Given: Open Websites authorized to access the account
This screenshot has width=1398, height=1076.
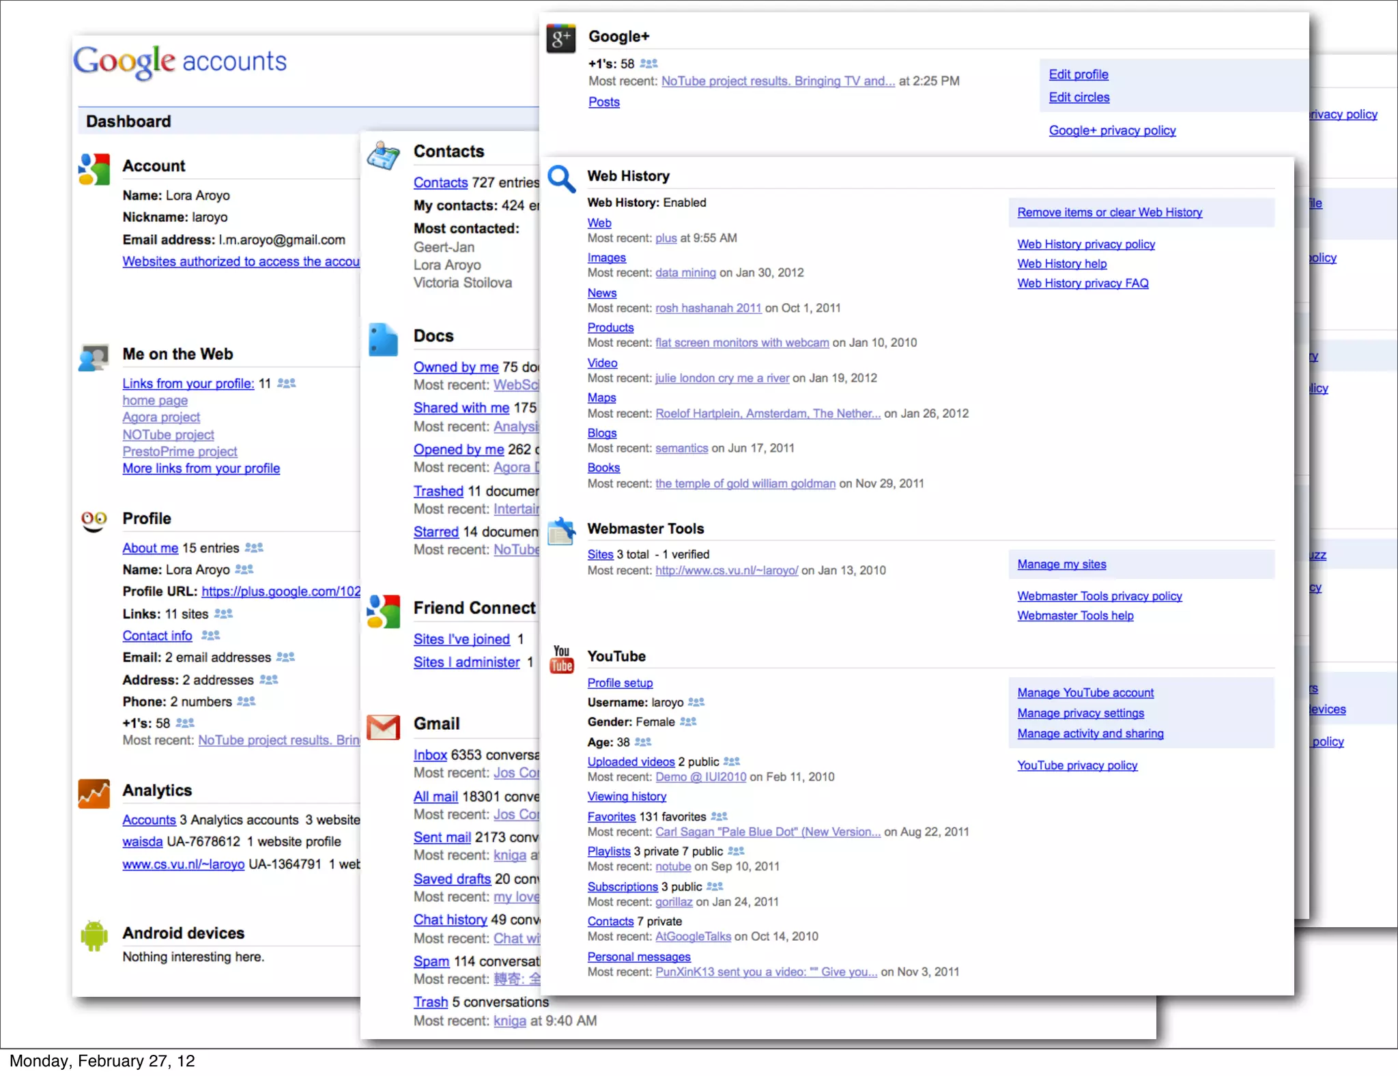Looking at the screenshot, I should (241, 261).
